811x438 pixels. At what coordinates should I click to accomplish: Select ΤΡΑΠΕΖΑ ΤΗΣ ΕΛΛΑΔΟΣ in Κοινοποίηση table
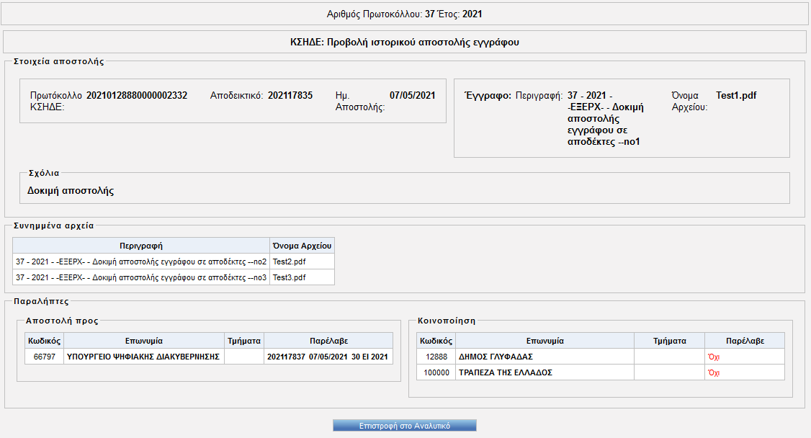505,372
